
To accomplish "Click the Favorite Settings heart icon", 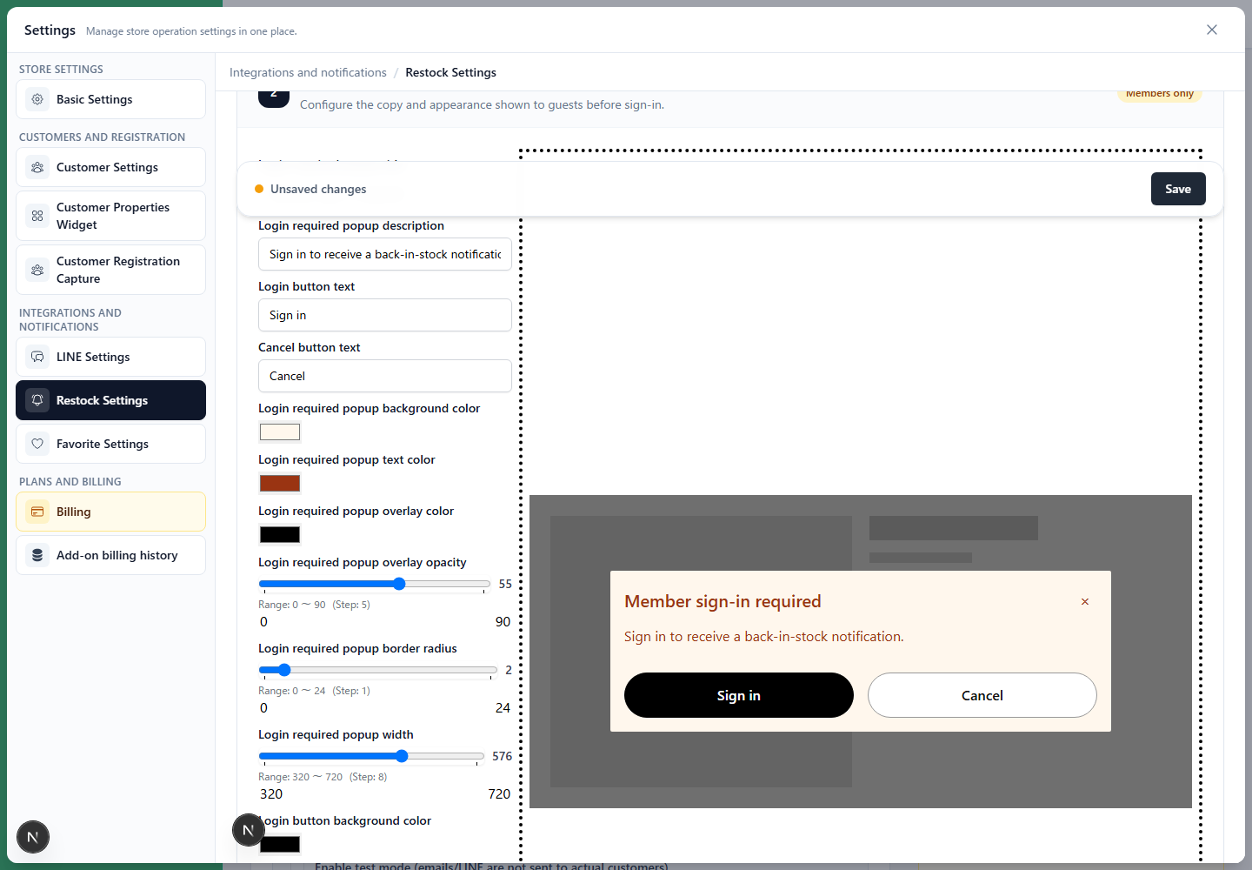I will (37, 444).
